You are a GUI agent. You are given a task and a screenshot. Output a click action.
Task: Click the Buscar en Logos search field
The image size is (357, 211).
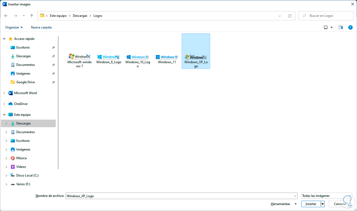pyautogui.click(x=326, y=16)
